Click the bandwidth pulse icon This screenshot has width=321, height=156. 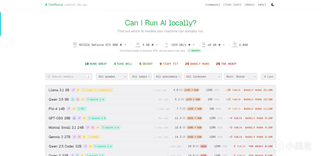click(x=167, y=44)
